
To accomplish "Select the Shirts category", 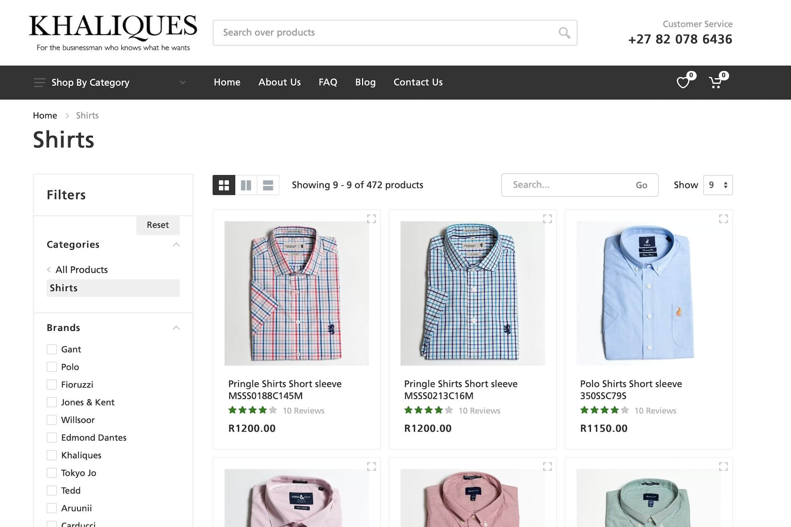I will point(113,288).
